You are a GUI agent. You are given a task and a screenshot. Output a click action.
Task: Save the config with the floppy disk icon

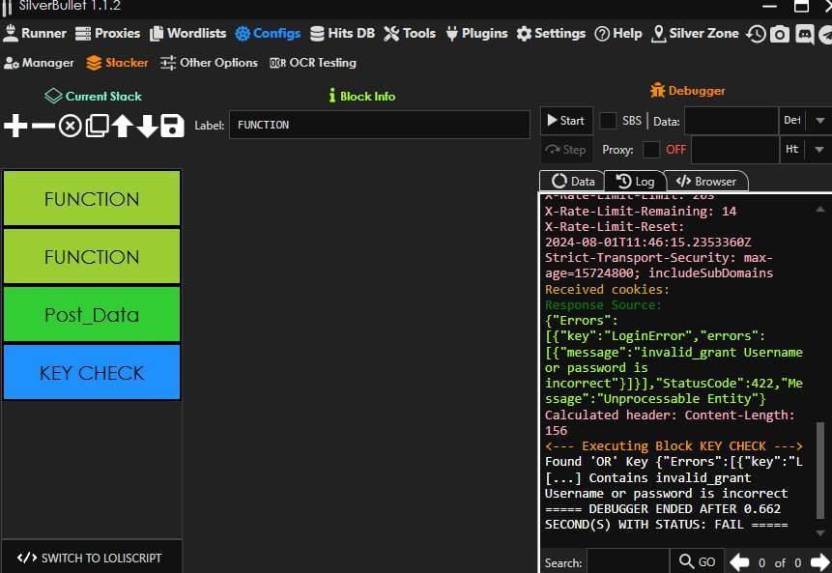click(172, 126)
